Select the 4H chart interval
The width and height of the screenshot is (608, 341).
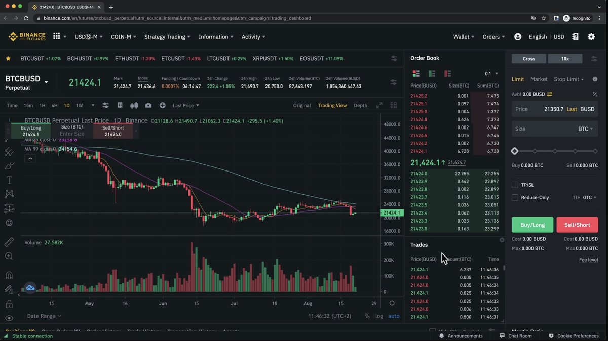(54, 106)
